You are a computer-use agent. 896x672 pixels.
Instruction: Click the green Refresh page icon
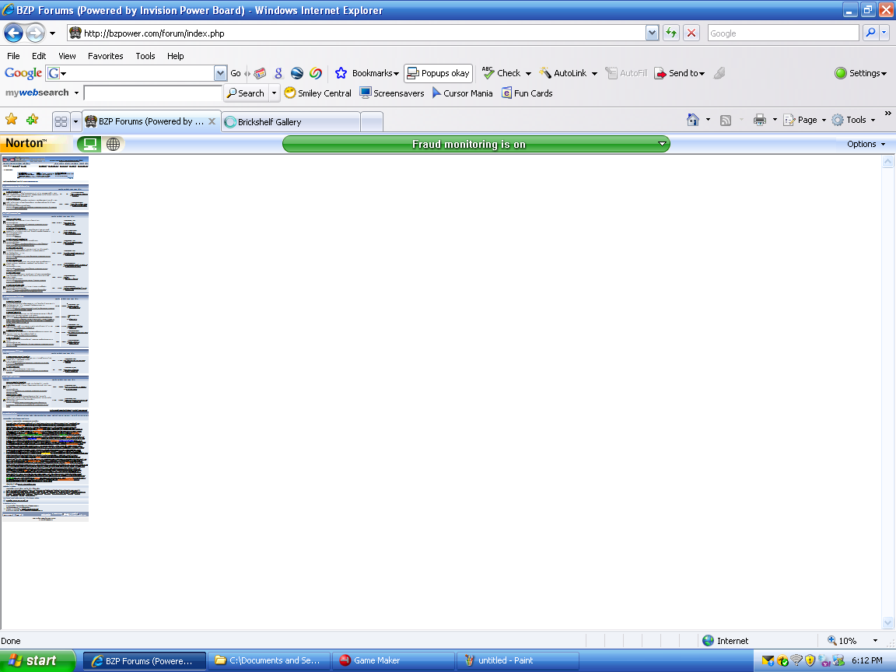pyautogui.click(x=671, y=33)
